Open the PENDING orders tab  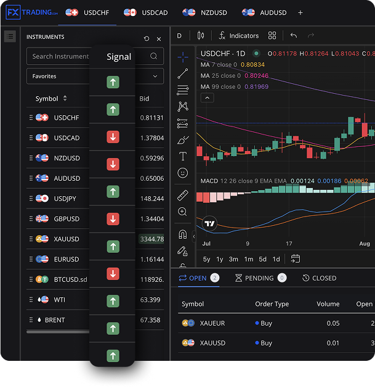tap(260, 278)
